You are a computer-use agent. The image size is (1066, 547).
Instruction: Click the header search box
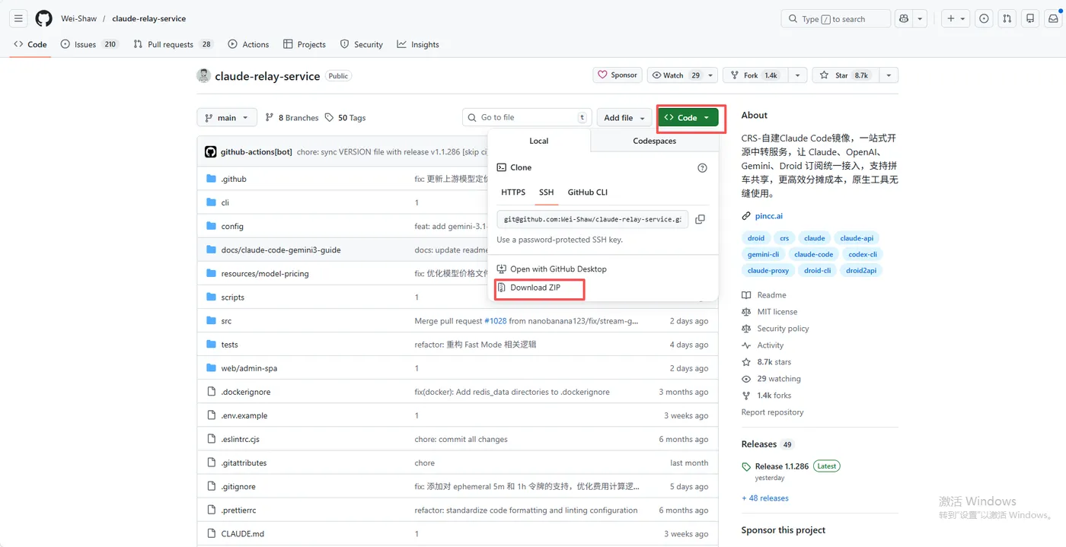click(x=835, y=18)
